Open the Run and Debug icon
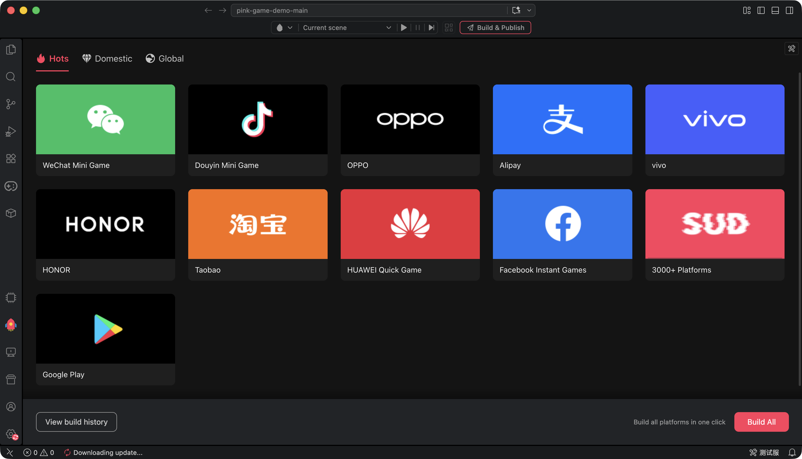The image size is (802, 459). coord(11,131)
